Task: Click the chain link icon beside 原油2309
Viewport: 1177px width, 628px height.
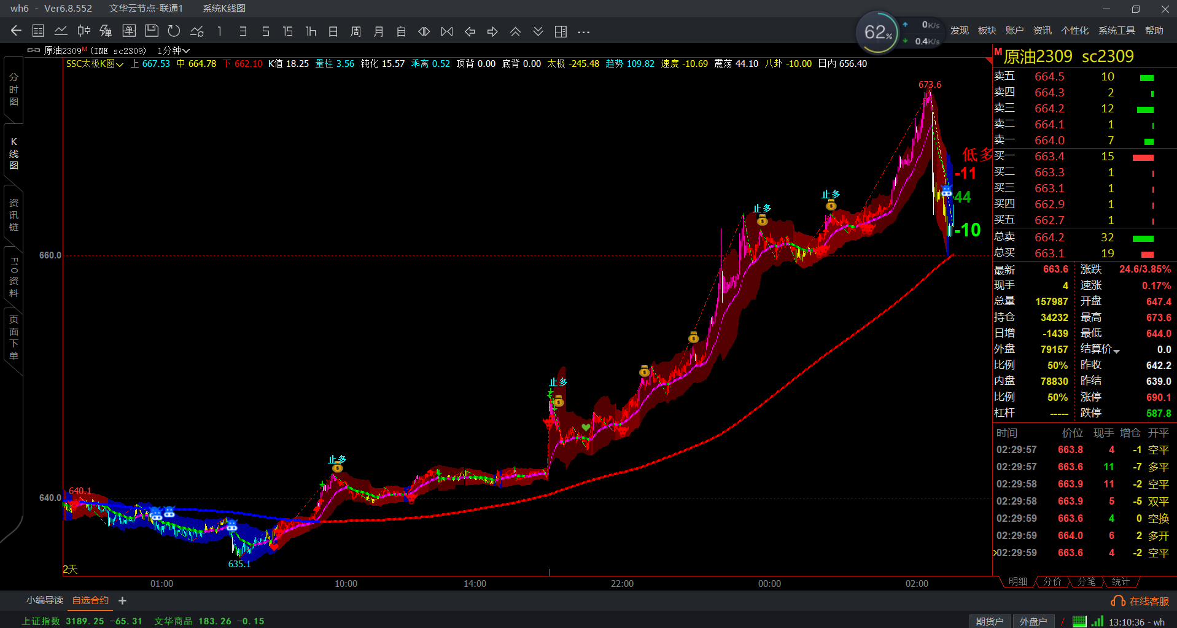Action: coord(34,50)
